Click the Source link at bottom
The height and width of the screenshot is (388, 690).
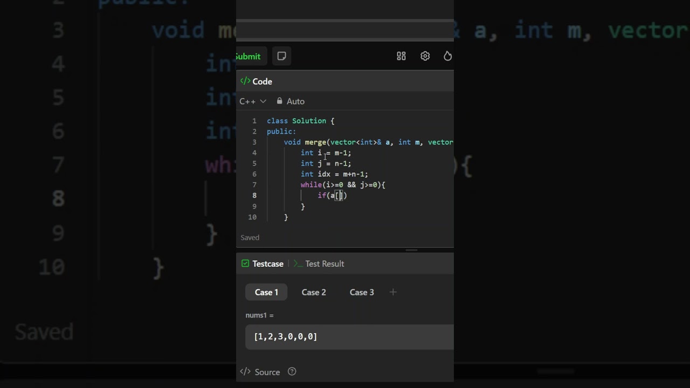(267, 372)
